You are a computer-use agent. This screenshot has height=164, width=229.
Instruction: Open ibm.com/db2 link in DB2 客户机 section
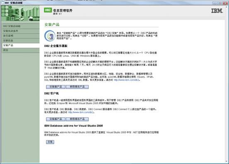pyautogui.click(x=81, y=113)
